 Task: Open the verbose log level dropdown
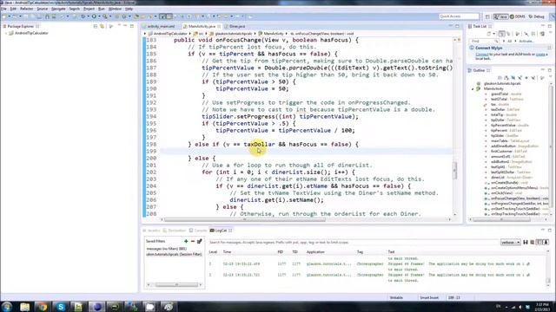click(510, 243)
